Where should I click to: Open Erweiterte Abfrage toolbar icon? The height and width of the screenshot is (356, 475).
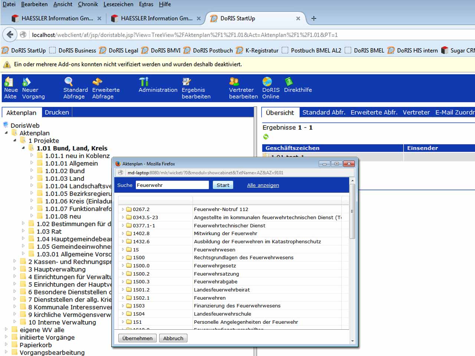[x=97, y=82]
